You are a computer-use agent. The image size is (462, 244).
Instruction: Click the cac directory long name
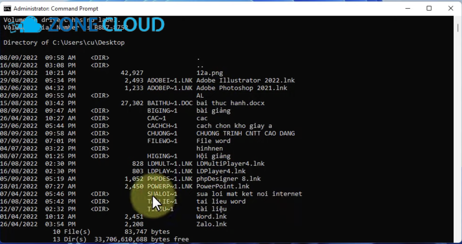coord(202,118)
